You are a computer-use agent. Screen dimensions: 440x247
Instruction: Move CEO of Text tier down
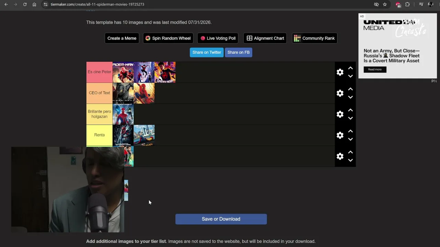tap(350, 97)
